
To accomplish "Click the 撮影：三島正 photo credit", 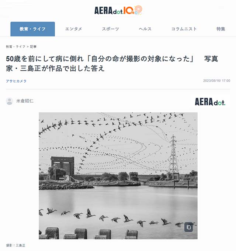I will click(15, 245).
